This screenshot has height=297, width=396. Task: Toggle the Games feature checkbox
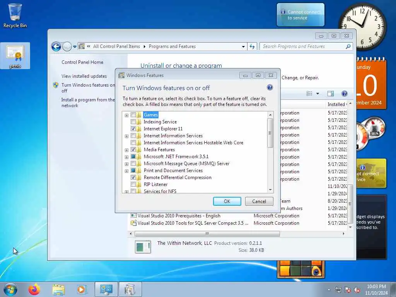[x=133, y=114]
